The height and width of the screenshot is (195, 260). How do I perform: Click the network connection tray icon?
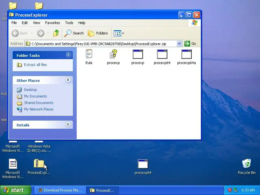pyautogui.click(x=236, y=190)
